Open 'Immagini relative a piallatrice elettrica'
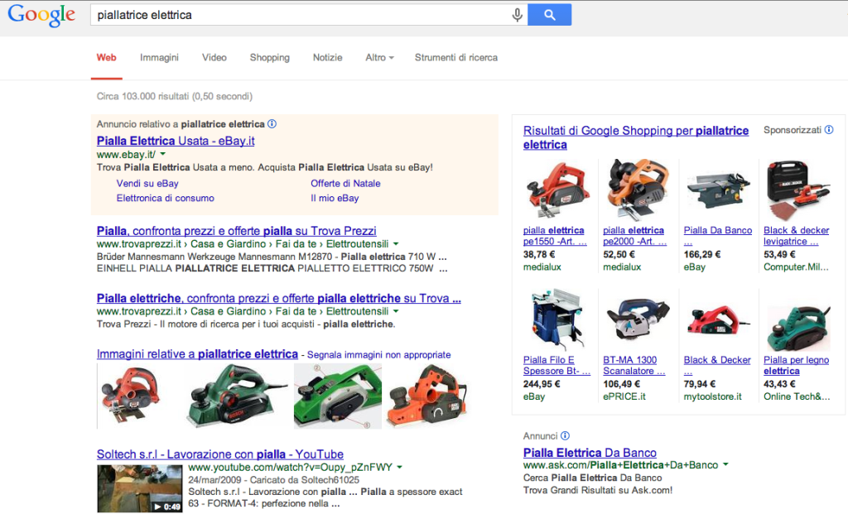 coord(197,354)
